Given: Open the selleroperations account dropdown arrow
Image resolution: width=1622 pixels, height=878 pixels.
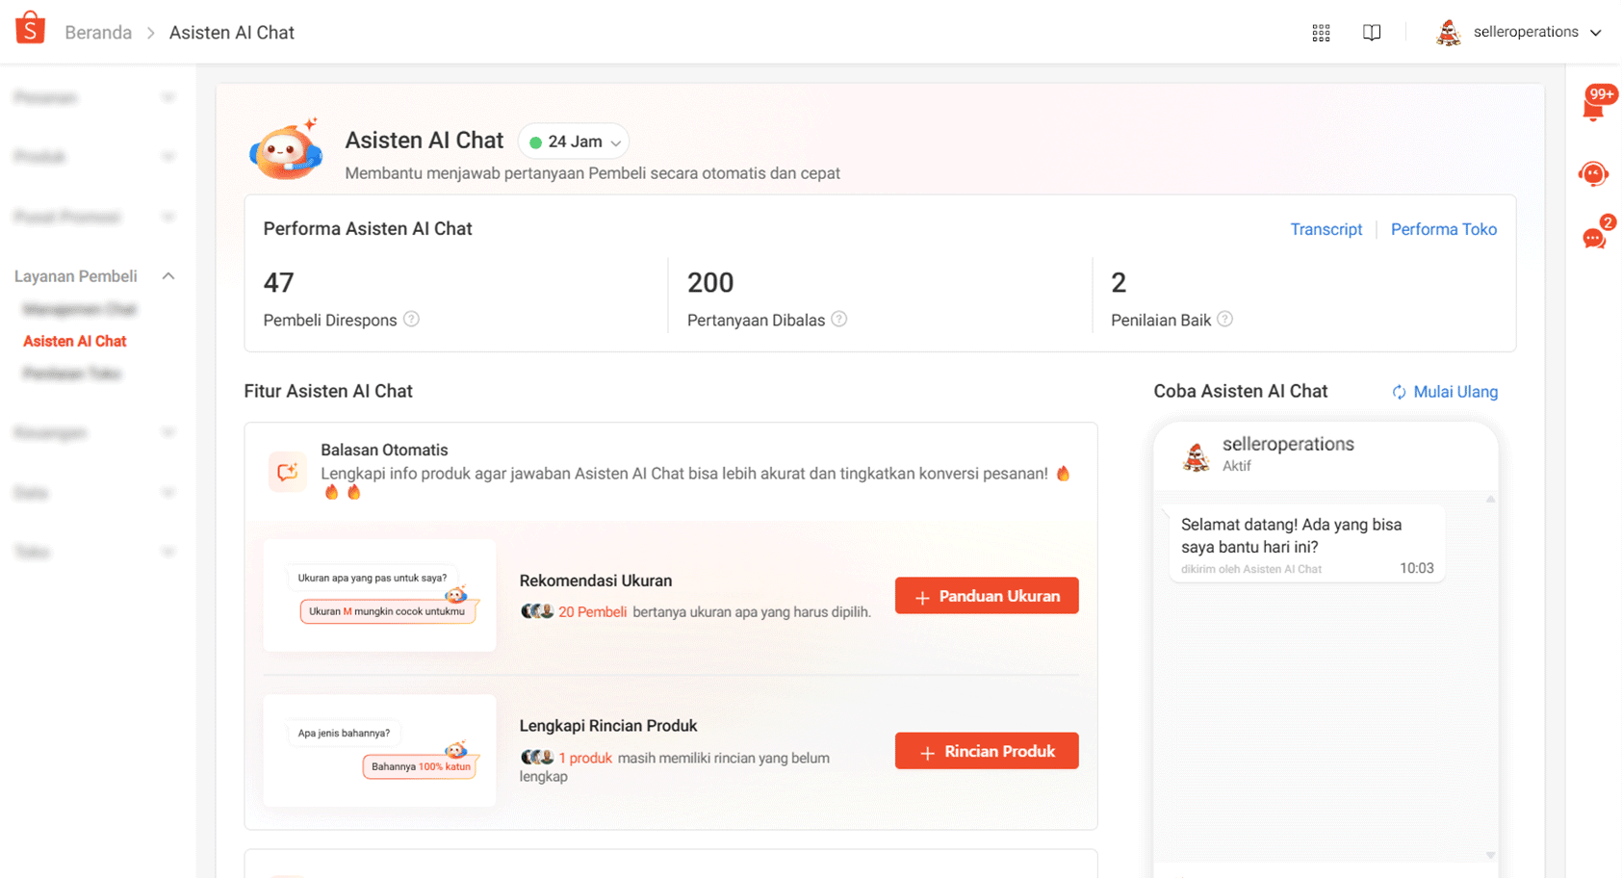Looking at the screenshot, I should 1595,33.
